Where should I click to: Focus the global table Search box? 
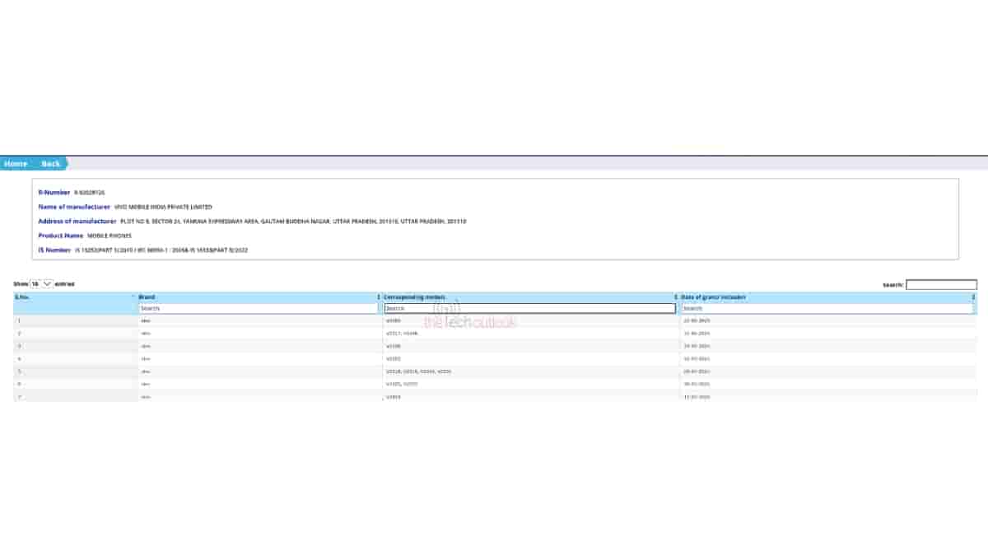pyautogui.click(x=941, y=285)
